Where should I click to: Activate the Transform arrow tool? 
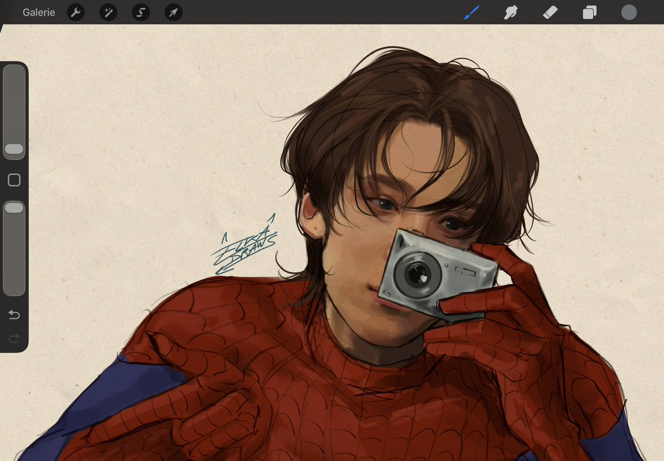pyautogui.click(x=174, y=12)
